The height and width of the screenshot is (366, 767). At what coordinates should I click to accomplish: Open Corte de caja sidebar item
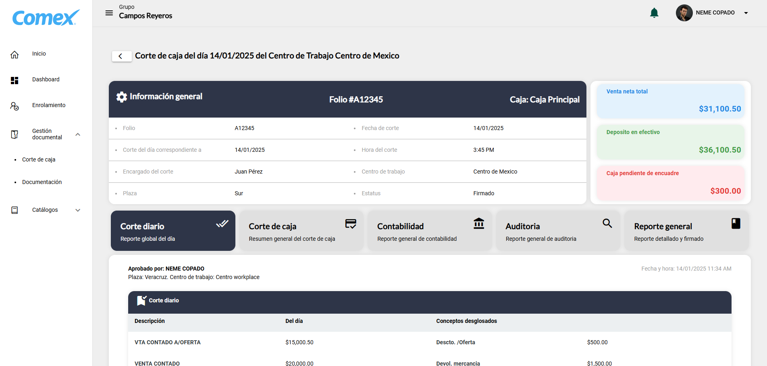39,159
